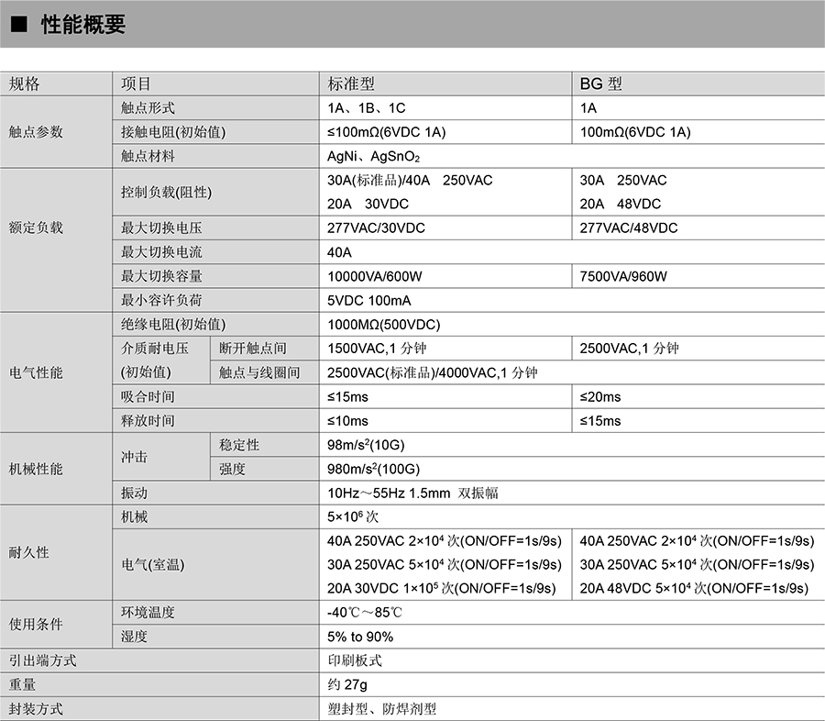
Task: Select the 触点参数 category cell
Action: (37, 132)
